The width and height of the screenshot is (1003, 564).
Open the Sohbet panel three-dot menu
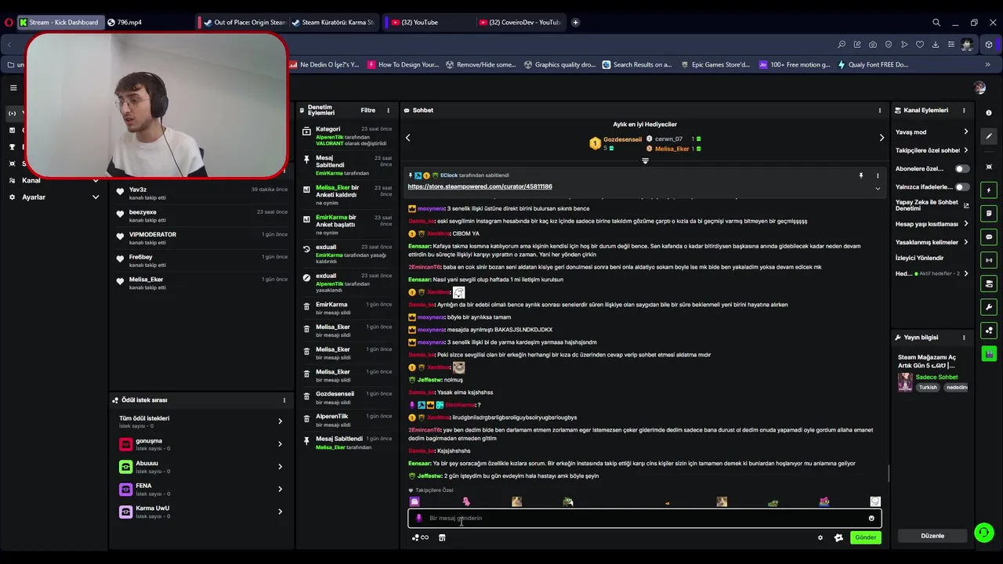click(879, 110)
